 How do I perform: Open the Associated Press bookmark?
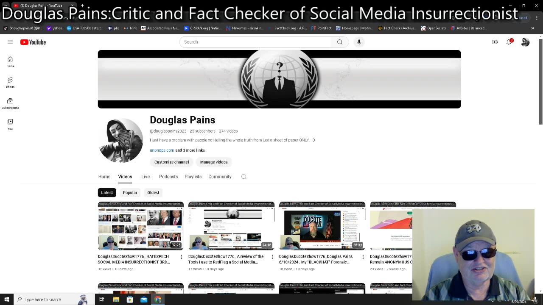(160, 28)
